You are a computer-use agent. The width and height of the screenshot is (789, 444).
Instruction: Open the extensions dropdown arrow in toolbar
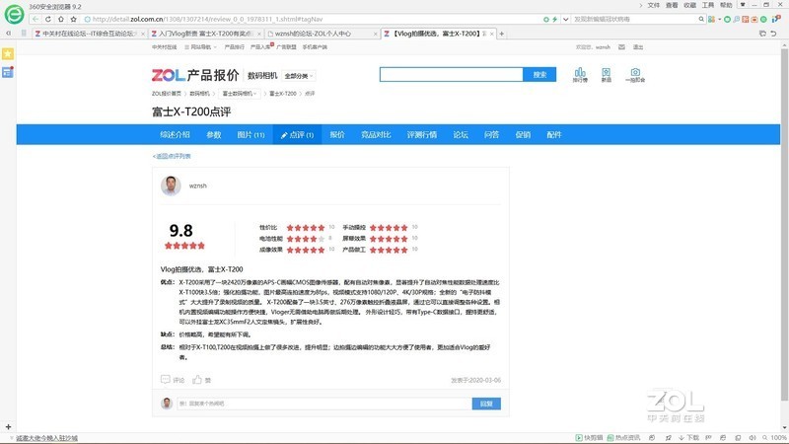tap(720, 19)
